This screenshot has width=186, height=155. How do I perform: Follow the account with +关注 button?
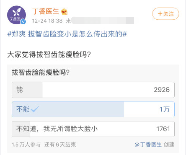pyautogui.click(x=165, y=14)
